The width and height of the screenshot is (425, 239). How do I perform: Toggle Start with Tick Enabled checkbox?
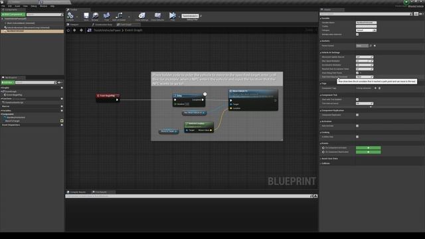357,100
